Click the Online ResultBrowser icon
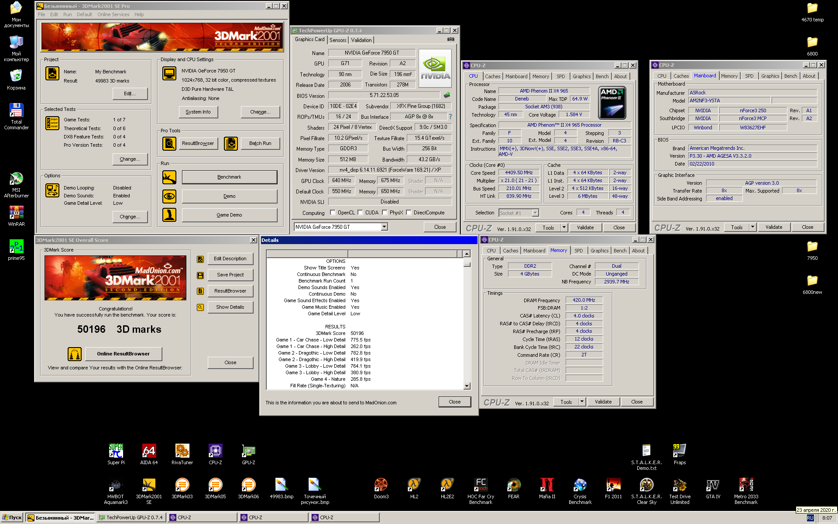Image resolution: width=838 pixels, height=524 pixels. click(x=75, y=354)
